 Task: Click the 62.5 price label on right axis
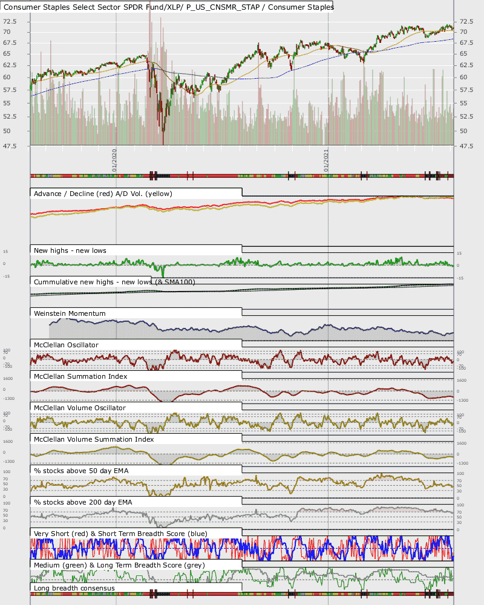(466, 65)
